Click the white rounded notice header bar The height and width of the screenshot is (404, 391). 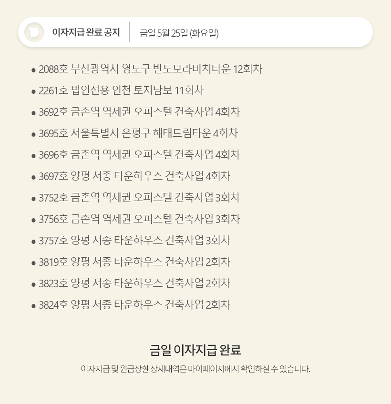pos(195,32)
